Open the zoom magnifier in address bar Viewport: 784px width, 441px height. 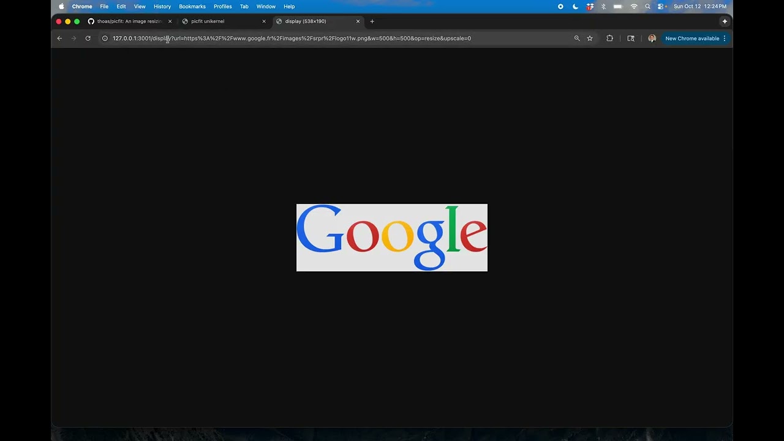pyautogui.click(x=577, y=39)
